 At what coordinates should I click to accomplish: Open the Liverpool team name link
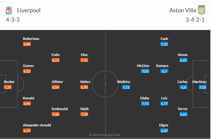[x=29, y=10]
